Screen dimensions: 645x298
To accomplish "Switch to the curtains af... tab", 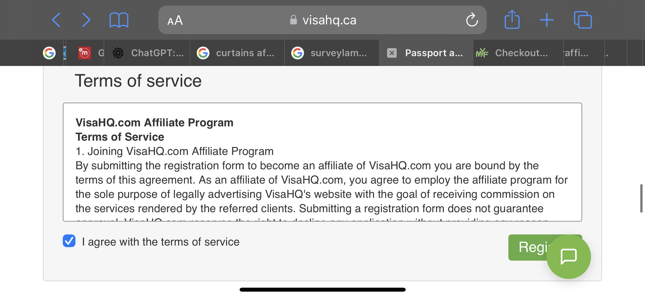I will pyautogui.click(x=237, y=53).
